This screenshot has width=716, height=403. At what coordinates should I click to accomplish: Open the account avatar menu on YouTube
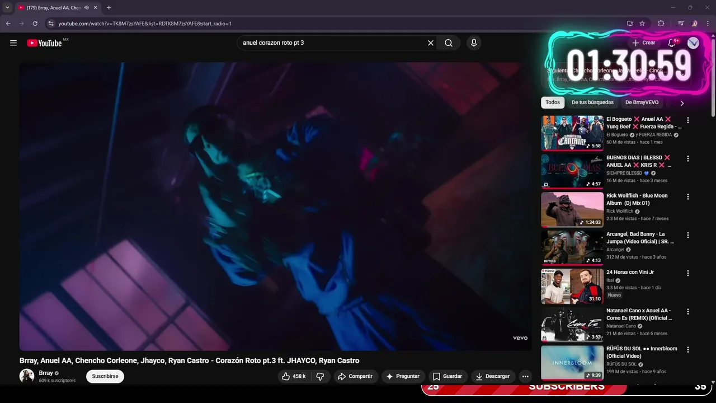pos(693,43)
